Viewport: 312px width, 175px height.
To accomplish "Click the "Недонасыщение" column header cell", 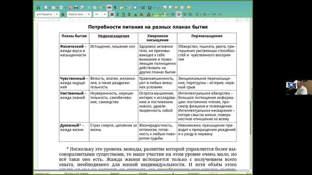I will [x=114, y=38].
